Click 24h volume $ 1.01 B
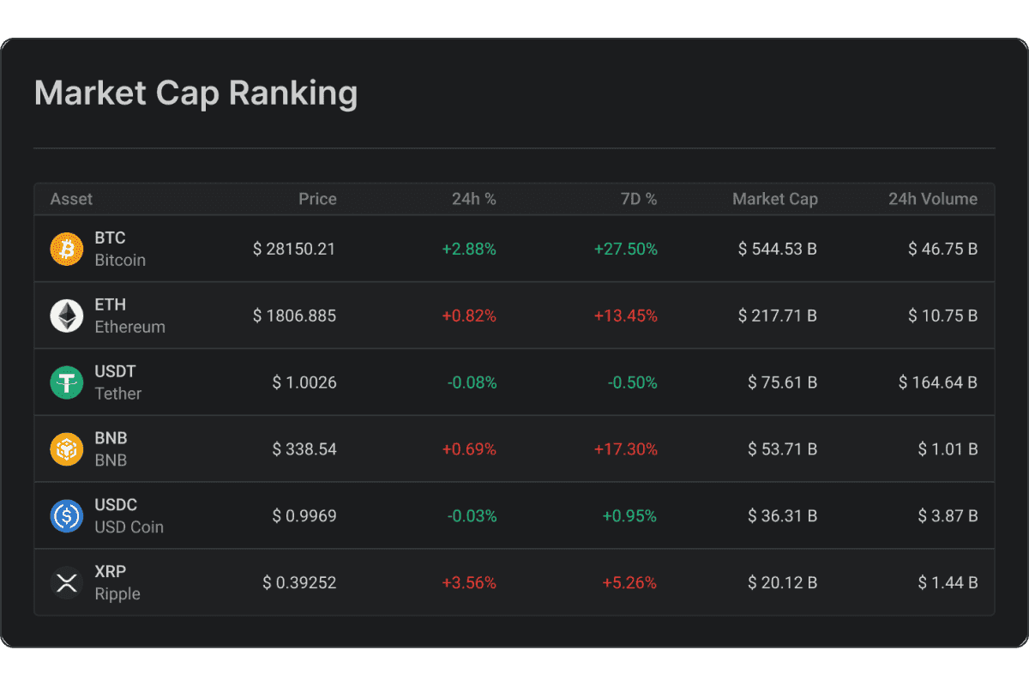1029x686 pixels. pos(948,449)
